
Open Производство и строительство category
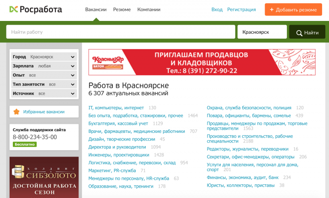(249, 139)
